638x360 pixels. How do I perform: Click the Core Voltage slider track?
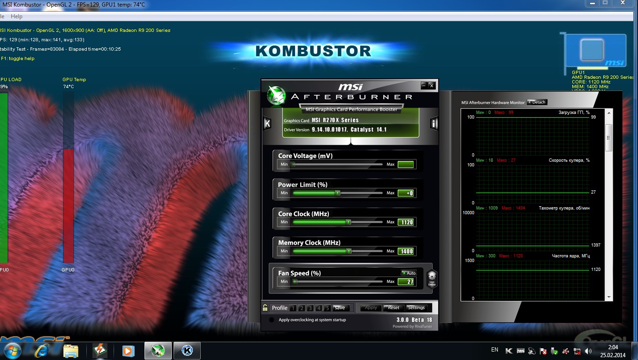[x=337, y=165]
